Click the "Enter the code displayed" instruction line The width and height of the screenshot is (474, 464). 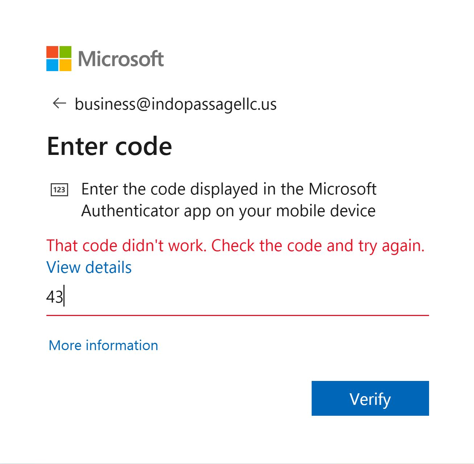(x=229, y=189)
